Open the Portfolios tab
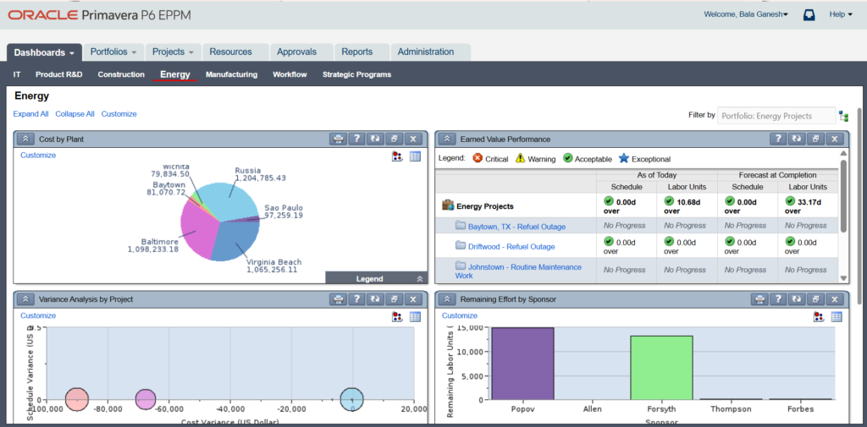 tap(113, 52)
